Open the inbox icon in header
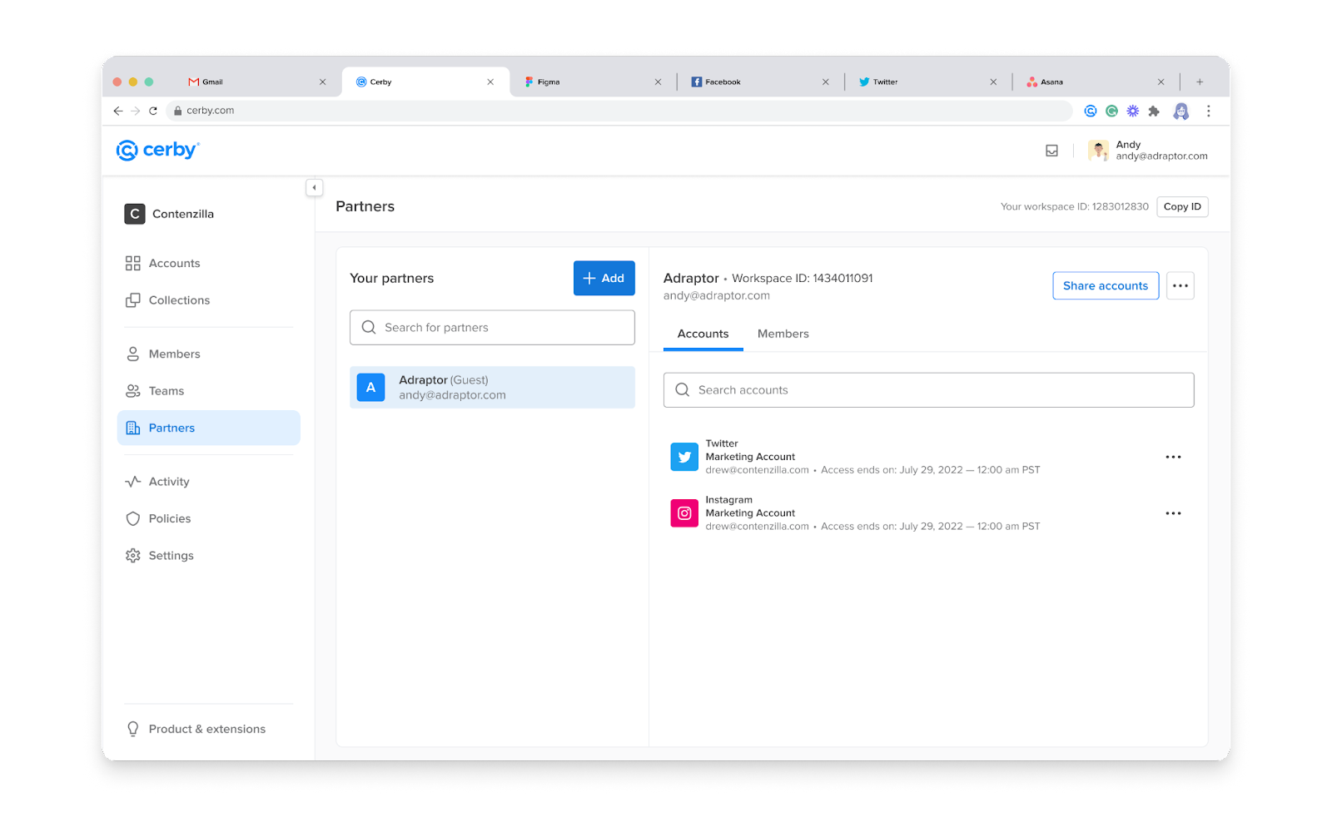Screen dimensions: 1332x817 tap(1051, 151)
